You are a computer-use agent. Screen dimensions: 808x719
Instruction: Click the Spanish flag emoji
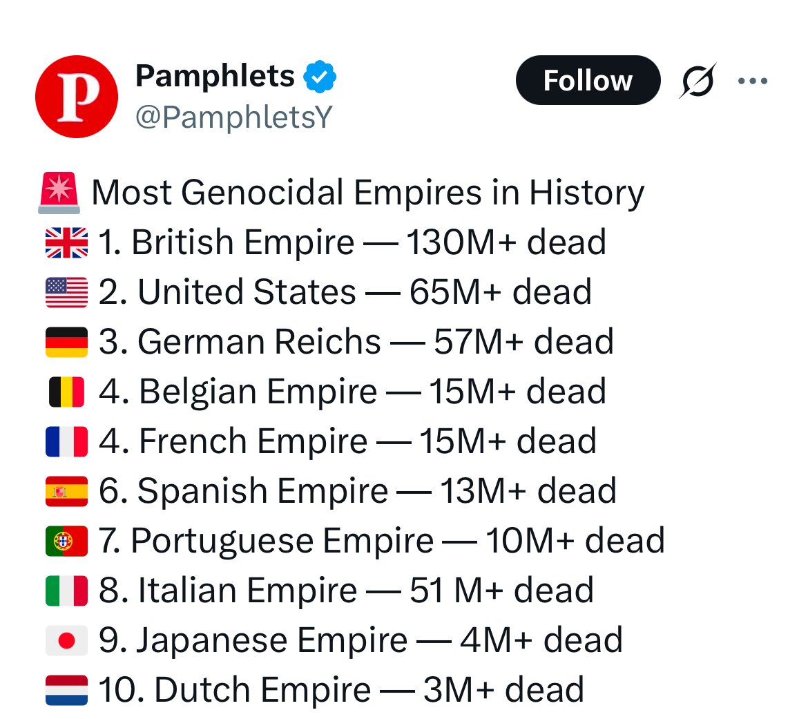(66, 491)
